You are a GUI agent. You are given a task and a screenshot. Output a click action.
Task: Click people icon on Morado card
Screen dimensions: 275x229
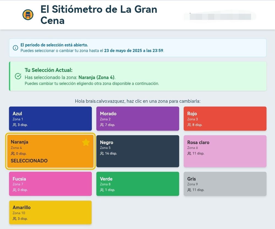pyautogui.click(x=102, y=125)
